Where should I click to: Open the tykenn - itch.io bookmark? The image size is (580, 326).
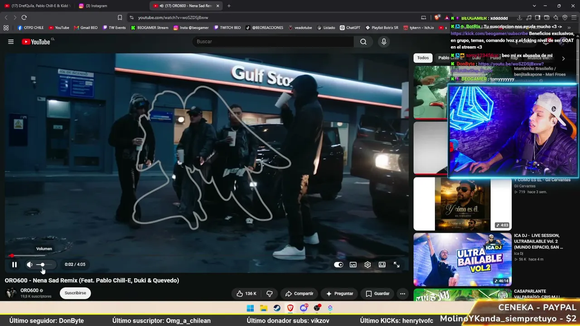pos(418,28)
